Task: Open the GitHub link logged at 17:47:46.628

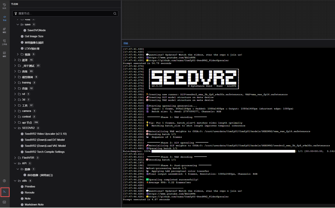Action: click(x=188, y=197)
